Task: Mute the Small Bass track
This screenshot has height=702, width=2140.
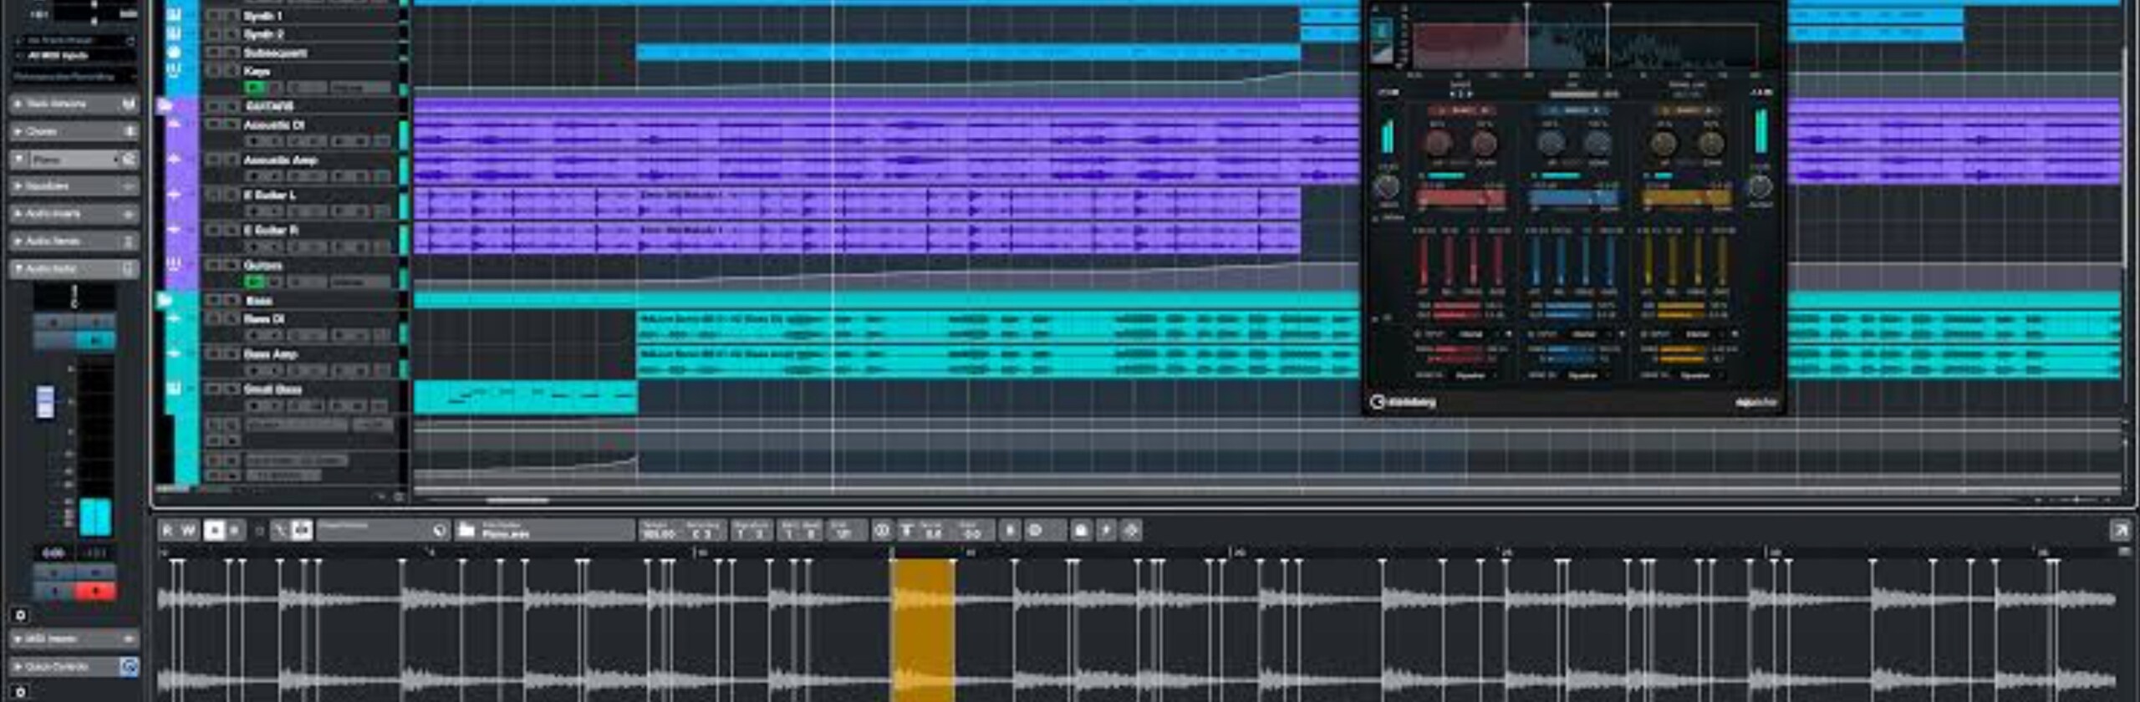Action: pyautogui.click(x=212, y=389)
